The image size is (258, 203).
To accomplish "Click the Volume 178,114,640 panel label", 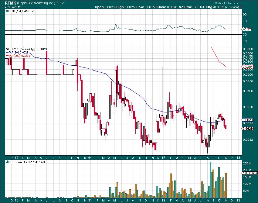I will 27,162.
